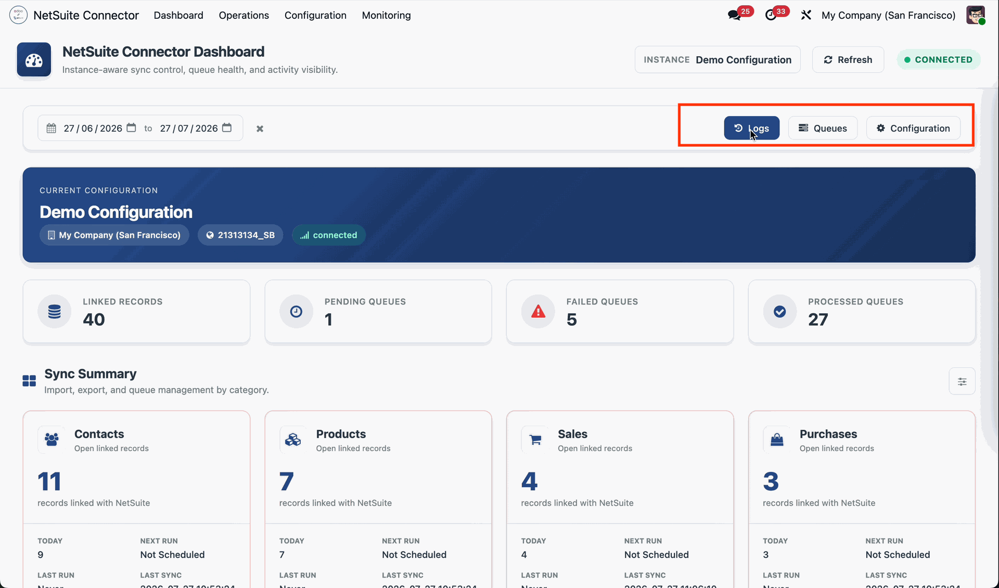Open the Dashboard menu
The height and width of the screenshot is (588, 999).
click(178, 15)
